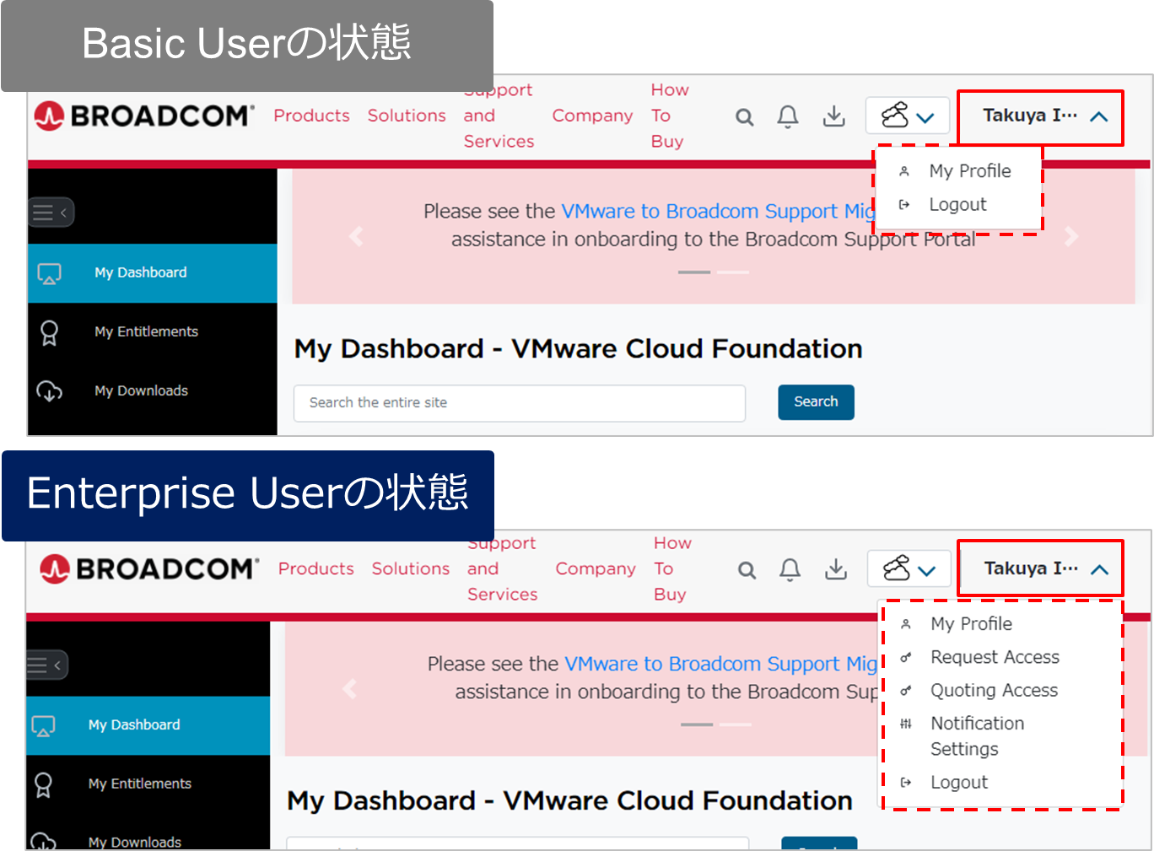Image resolution: width=1154 pixels, height=851 pixels.
Task: Select second banner slide indicator in Enterprise User
Action: 735,724
